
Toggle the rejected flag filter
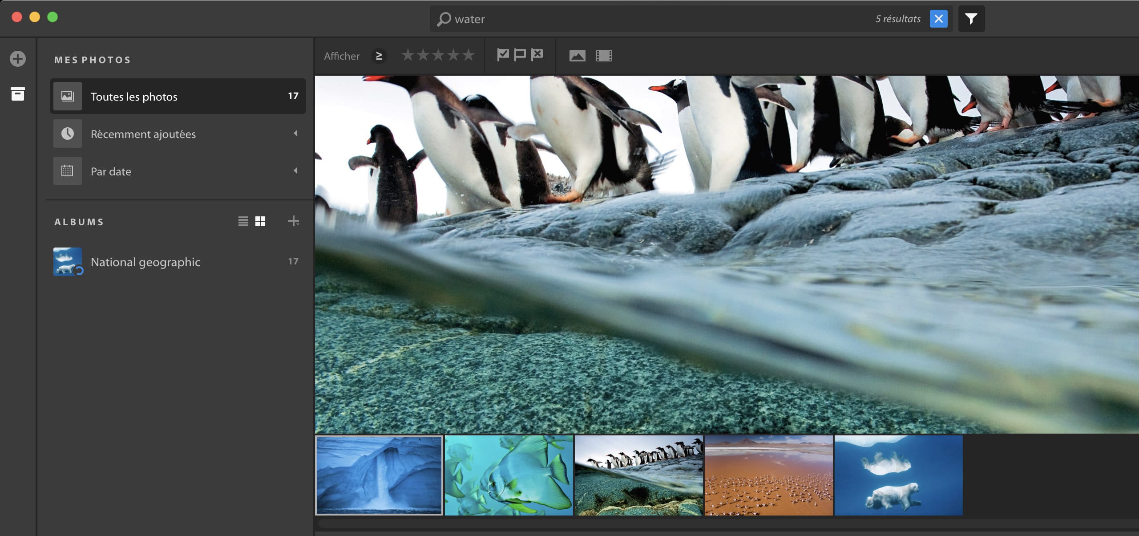pyautogui.click(x=537, y=55)
